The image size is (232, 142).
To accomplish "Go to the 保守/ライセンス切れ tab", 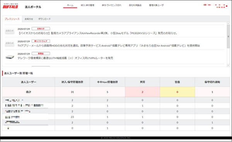I will coord(111,5).
